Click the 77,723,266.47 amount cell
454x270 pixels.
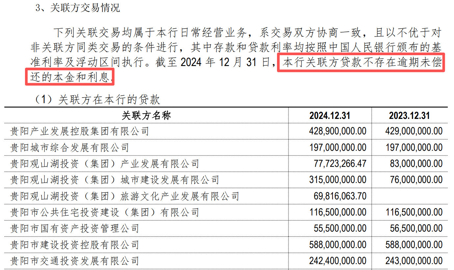[342, 164]
